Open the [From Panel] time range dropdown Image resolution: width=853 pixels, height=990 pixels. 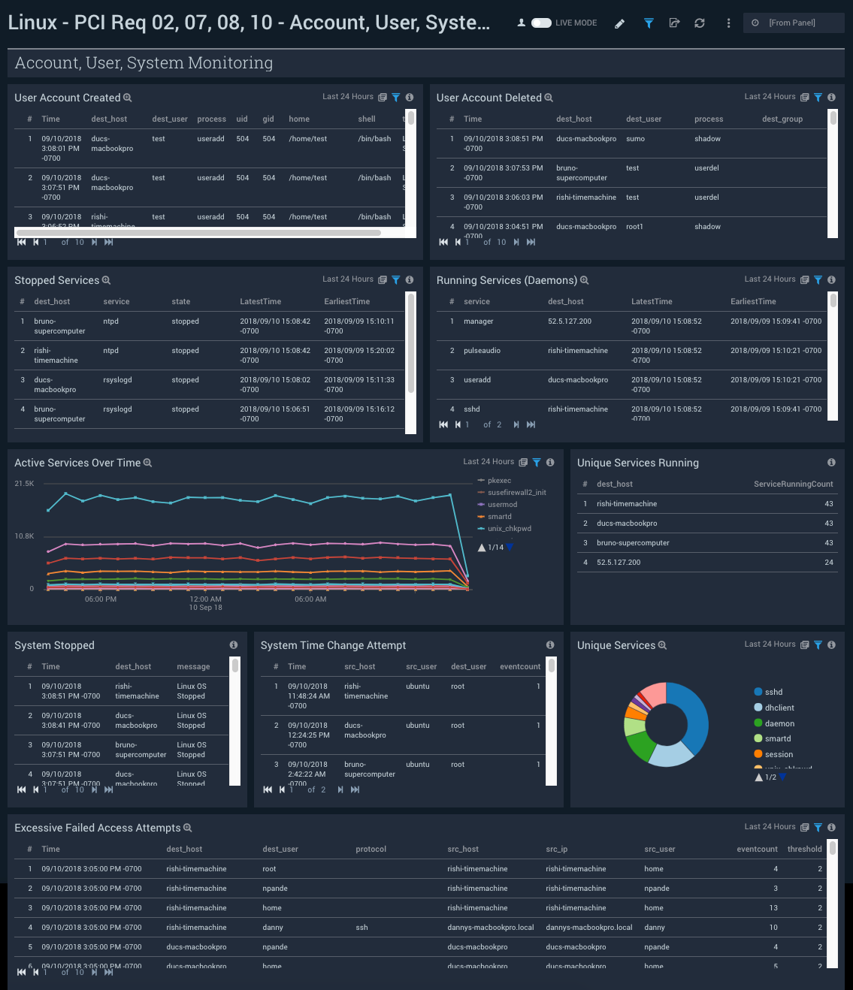click(x=793, y=23)
